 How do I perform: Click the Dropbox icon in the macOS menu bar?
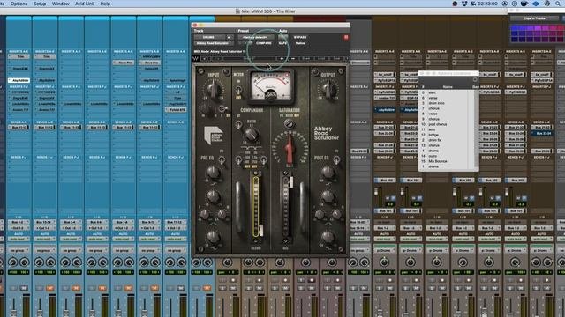coord(464,4)
